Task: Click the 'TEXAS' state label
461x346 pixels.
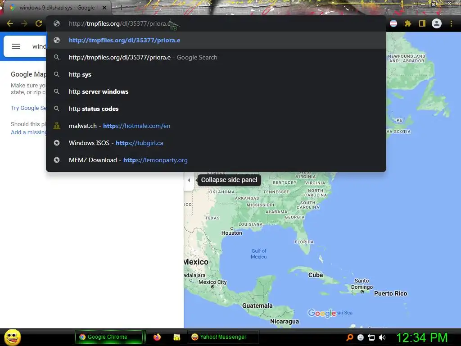Action: click(212, 218)
